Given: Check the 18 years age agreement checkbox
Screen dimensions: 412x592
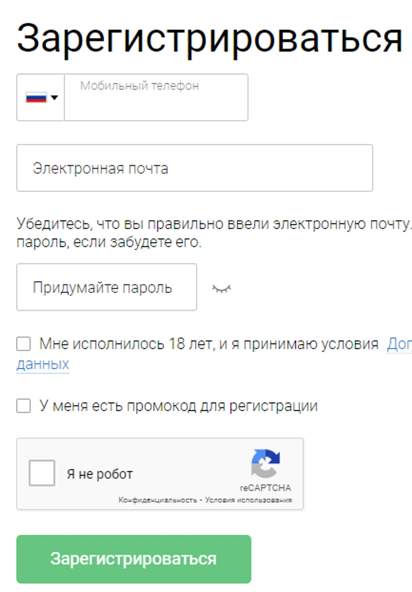Looking at the screenshot, I should point(24,344).
